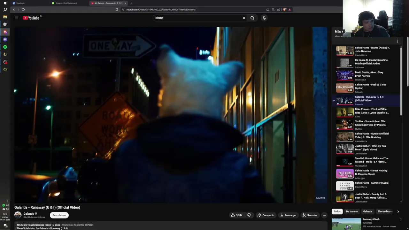The image size is (409, 230).
Task: Play Mike Posner - I Took A Pill In Ibiza
Action: pyautogui.click(x=366, y=112)
